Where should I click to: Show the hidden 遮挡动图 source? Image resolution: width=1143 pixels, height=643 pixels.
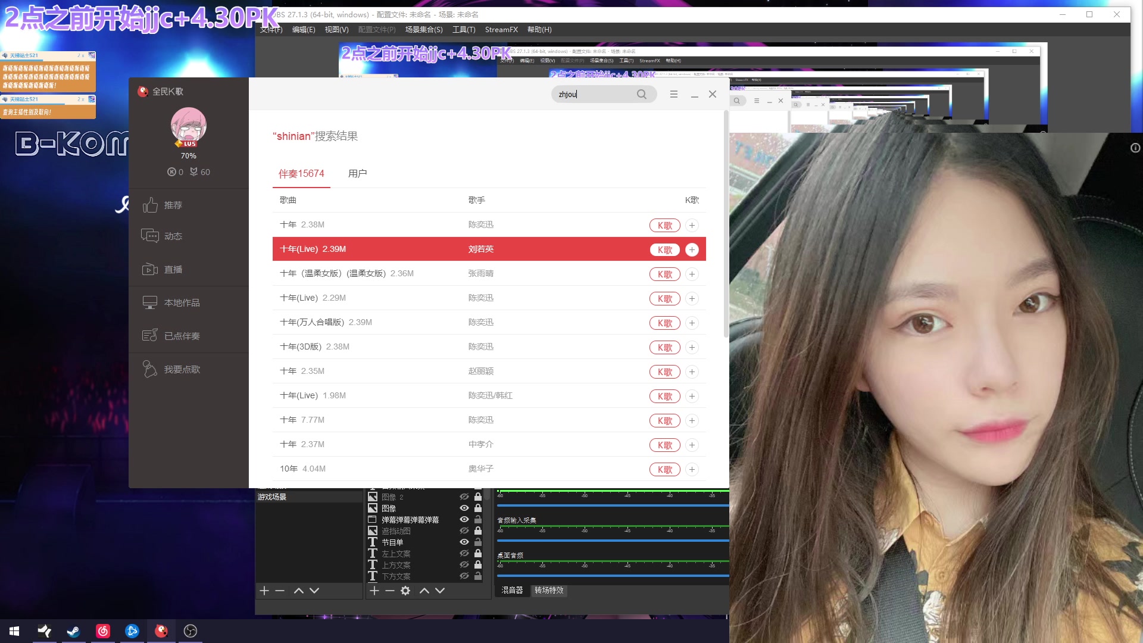coord(464,530)
